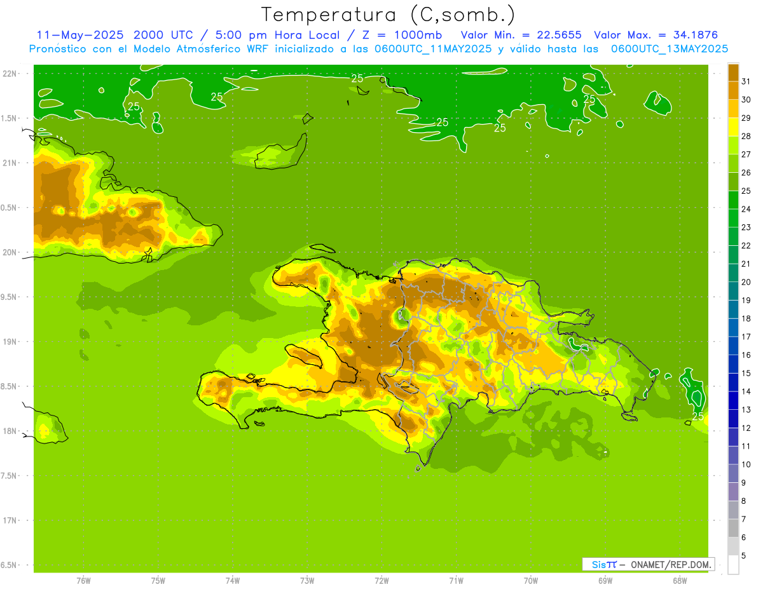Click the yellow color bar segment between 28 and 29
763x589 pixels.
tap(733, 127)
